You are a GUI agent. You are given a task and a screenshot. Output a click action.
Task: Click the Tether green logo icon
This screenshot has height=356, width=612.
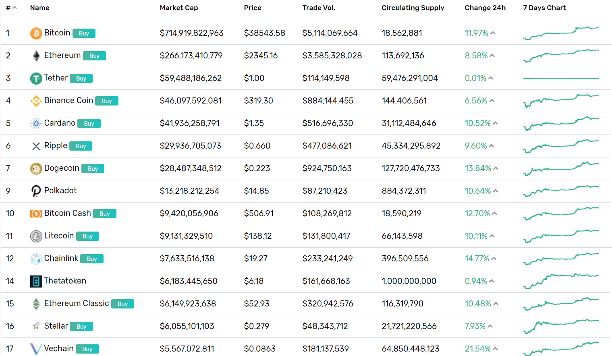36,78
